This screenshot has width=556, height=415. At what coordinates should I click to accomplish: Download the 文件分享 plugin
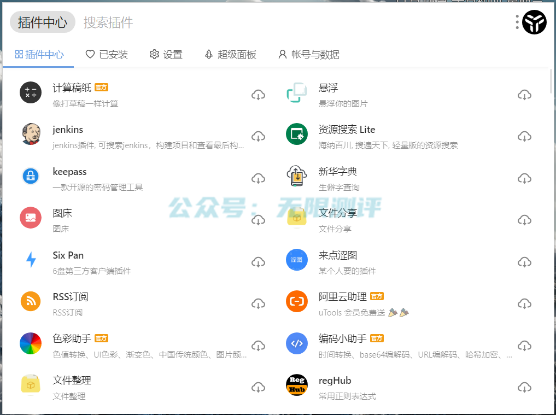tap(524, 220)
